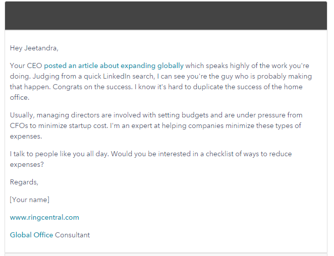
Task: Click the "Regards," sign-off line
Action: 24,182
